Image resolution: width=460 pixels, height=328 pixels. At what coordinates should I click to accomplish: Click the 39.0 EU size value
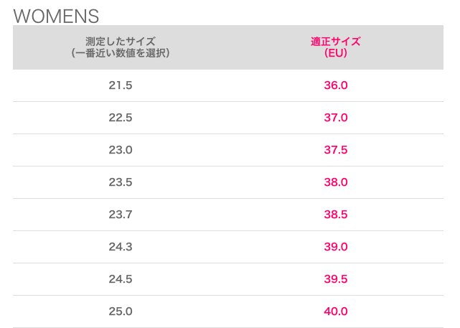point(336,247)
